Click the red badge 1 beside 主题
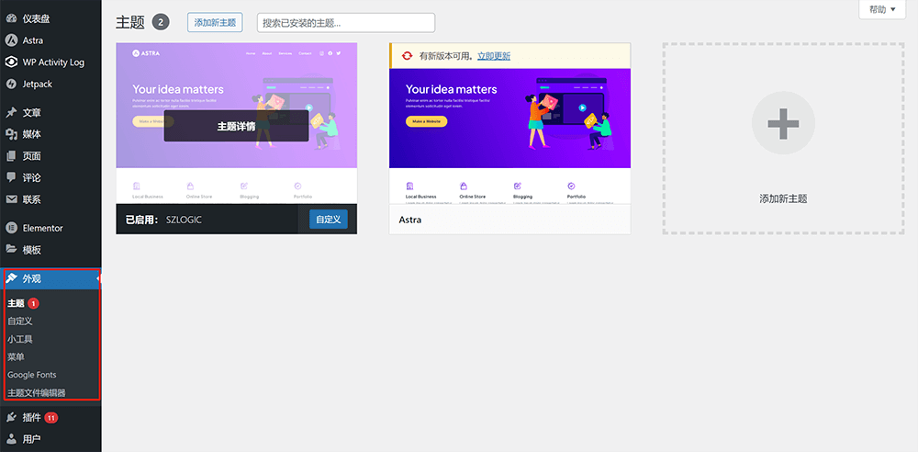918x452 pixels. click(x=34, y=303)
